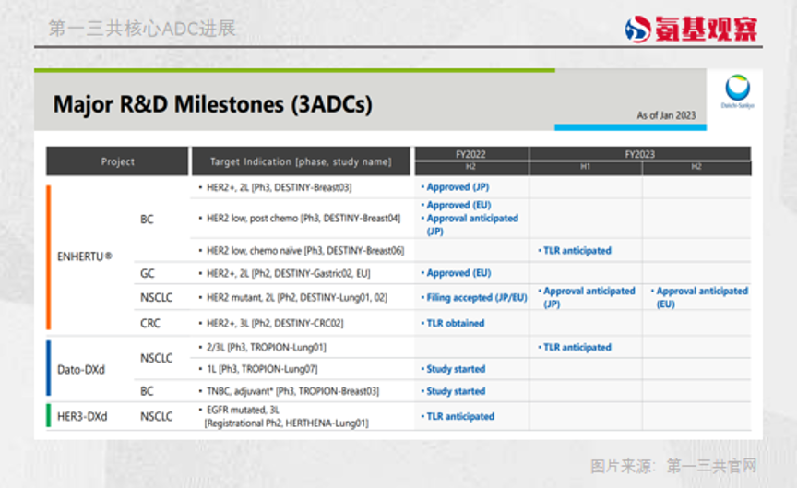The width and height of the screenshot is (797, 488).
Task: Click the image source caption '图片来源: 第一三共官网'
Action: 673,466
